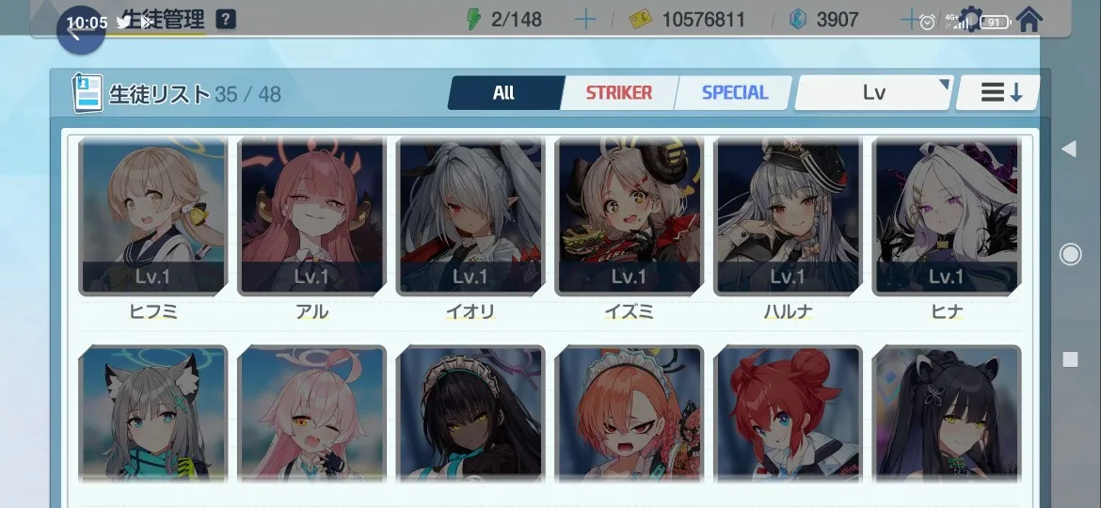This screenshot has height=508, width=1101.
Task: Switch to the SPECIAL tab
Action: click(734, 92)
